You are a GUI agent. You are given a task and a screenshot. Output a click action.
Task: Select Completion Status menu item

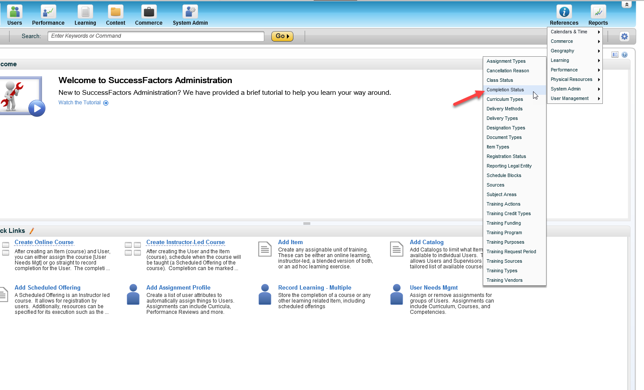click(514, 90)
